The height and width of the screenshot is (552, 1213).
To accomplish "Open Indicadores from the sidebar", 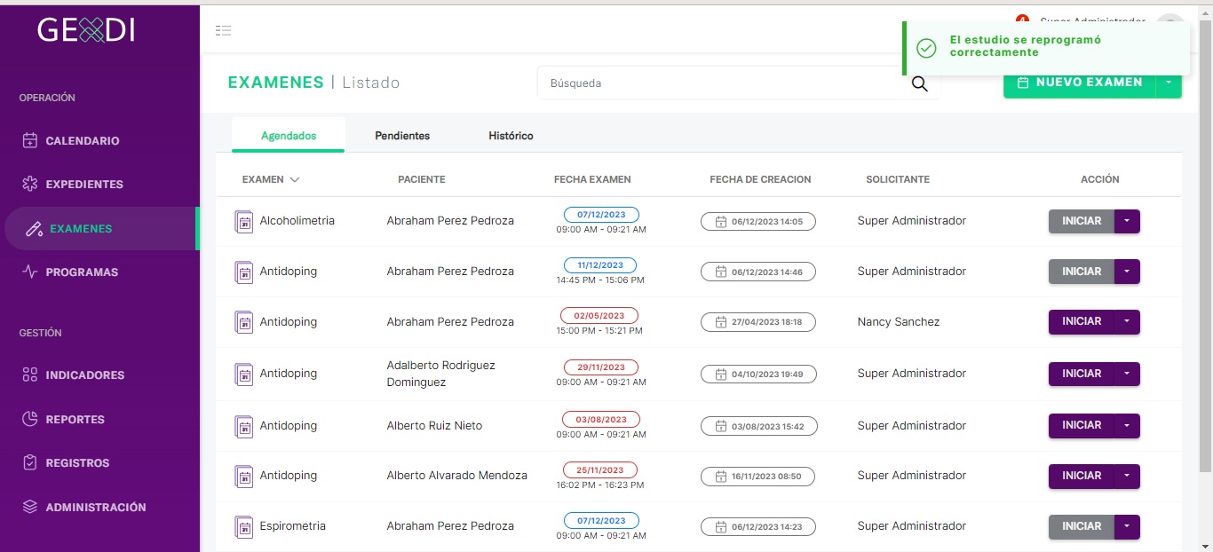I will coord(85,375).
